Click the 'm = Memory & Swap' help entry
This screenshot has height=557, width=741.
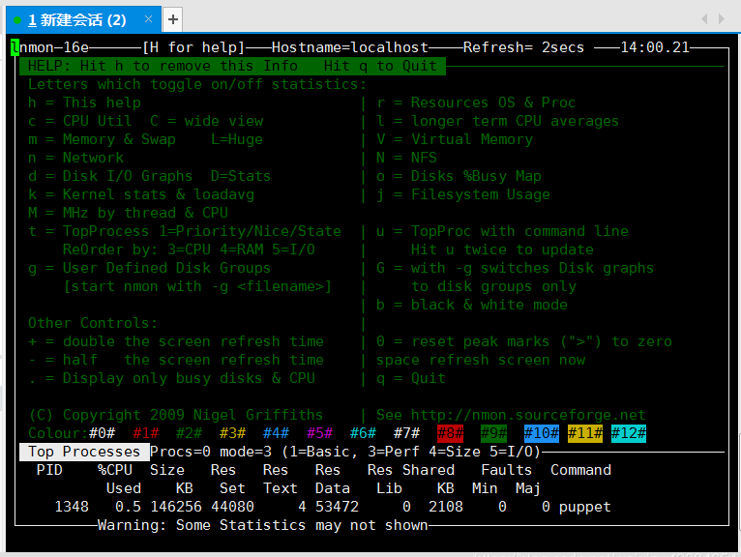[x=102, y=139]
